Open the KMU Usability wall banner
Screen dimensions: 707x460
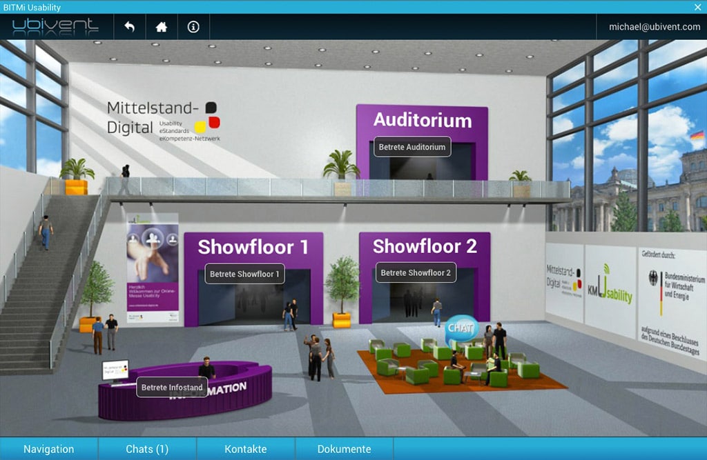coord(610,290)
